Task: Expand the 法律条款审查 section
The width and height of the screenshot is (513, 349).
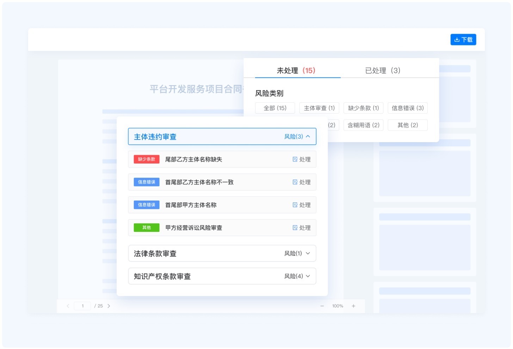Action: [x=308, y=253]
